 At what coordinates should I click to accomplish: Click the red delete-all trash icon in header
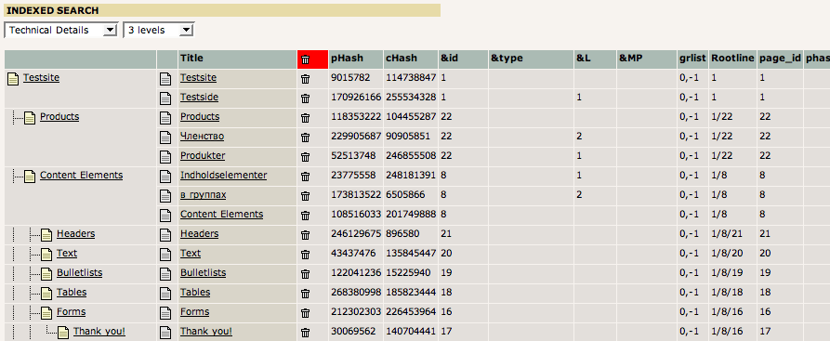306,59
